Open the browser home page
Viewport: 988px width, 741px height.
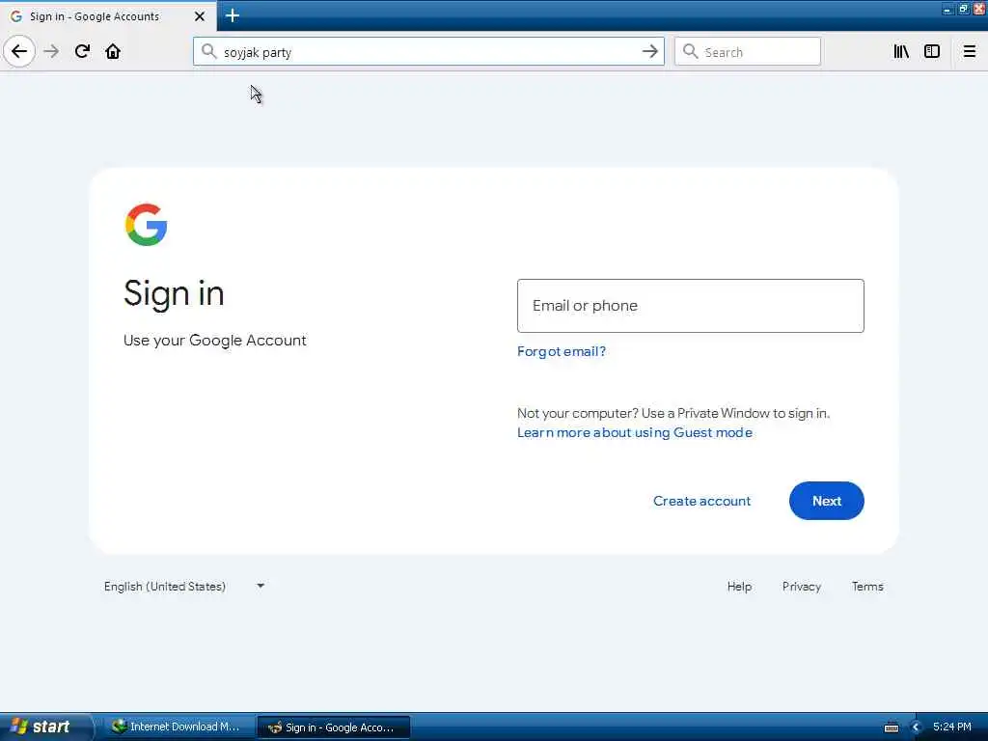[x=113, y=51]
